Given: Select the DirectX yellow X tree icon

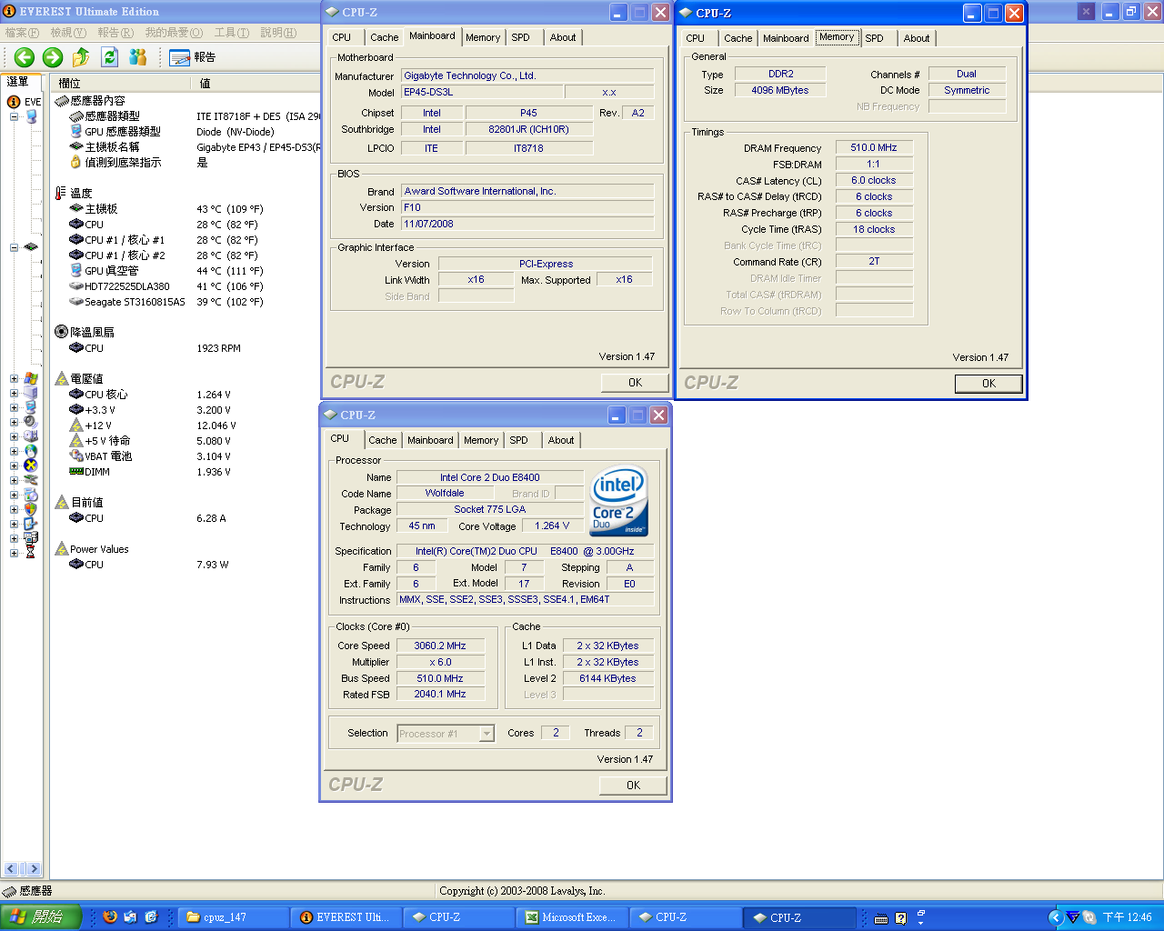Looking at the screenshot, I should click(31, 465).
